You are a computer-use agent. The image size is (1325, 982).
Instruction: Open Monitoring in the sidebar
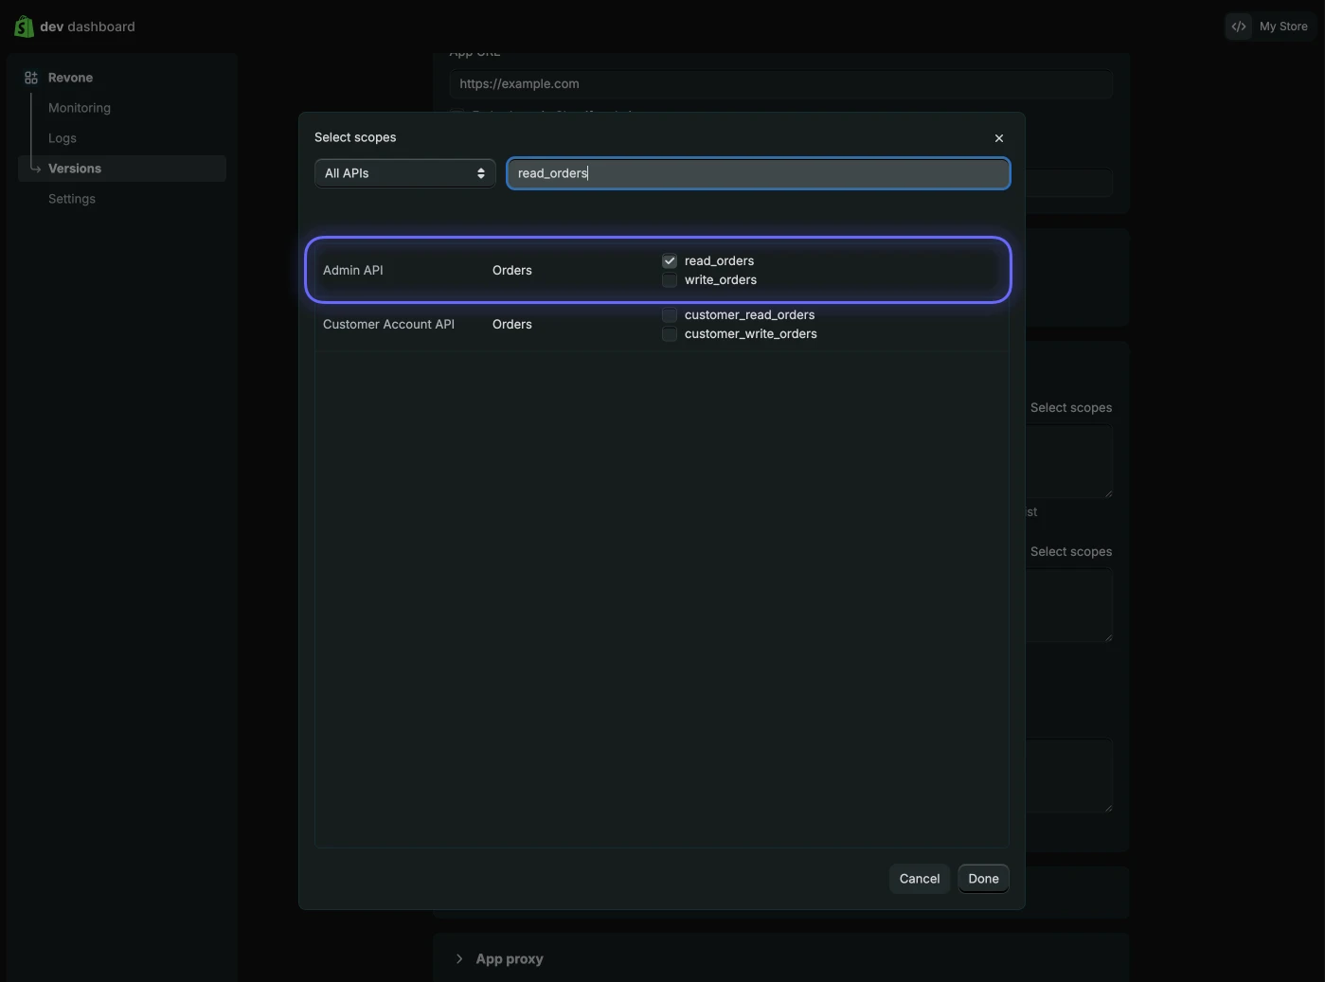[80, 108]
